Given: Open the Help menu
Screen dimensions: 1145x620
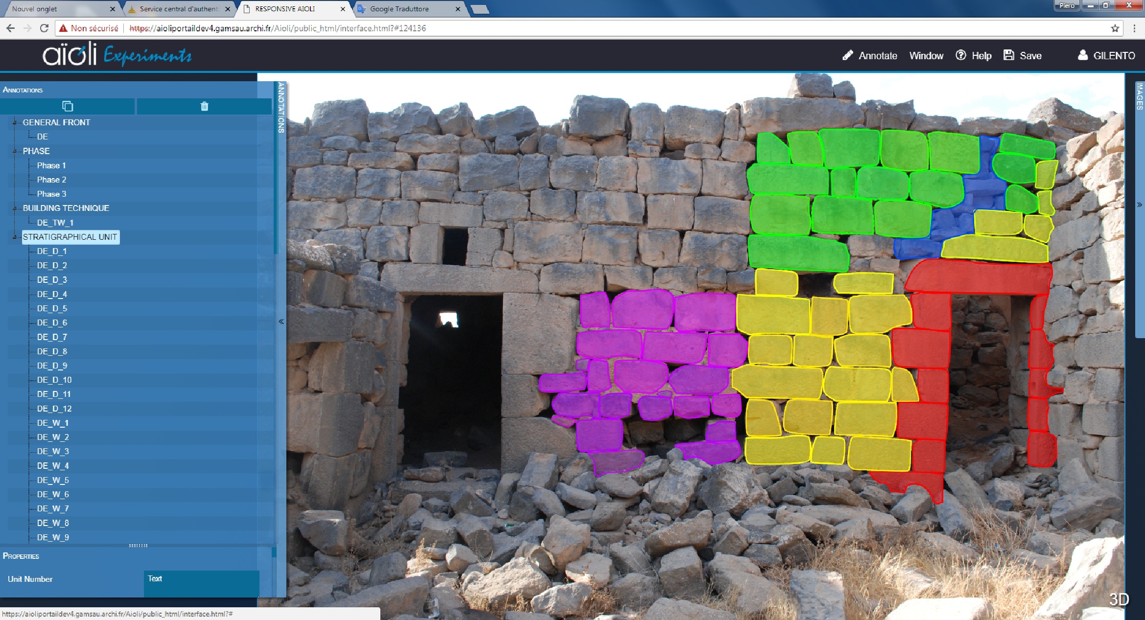Looking at the screenshot, I should 974,56.
